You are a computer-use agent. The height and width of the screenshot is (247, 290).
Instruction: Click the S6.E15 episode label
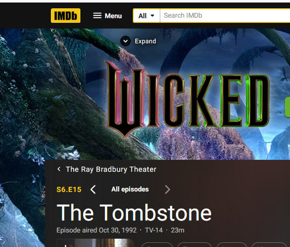pyautogui.click(x=69, y=189)
